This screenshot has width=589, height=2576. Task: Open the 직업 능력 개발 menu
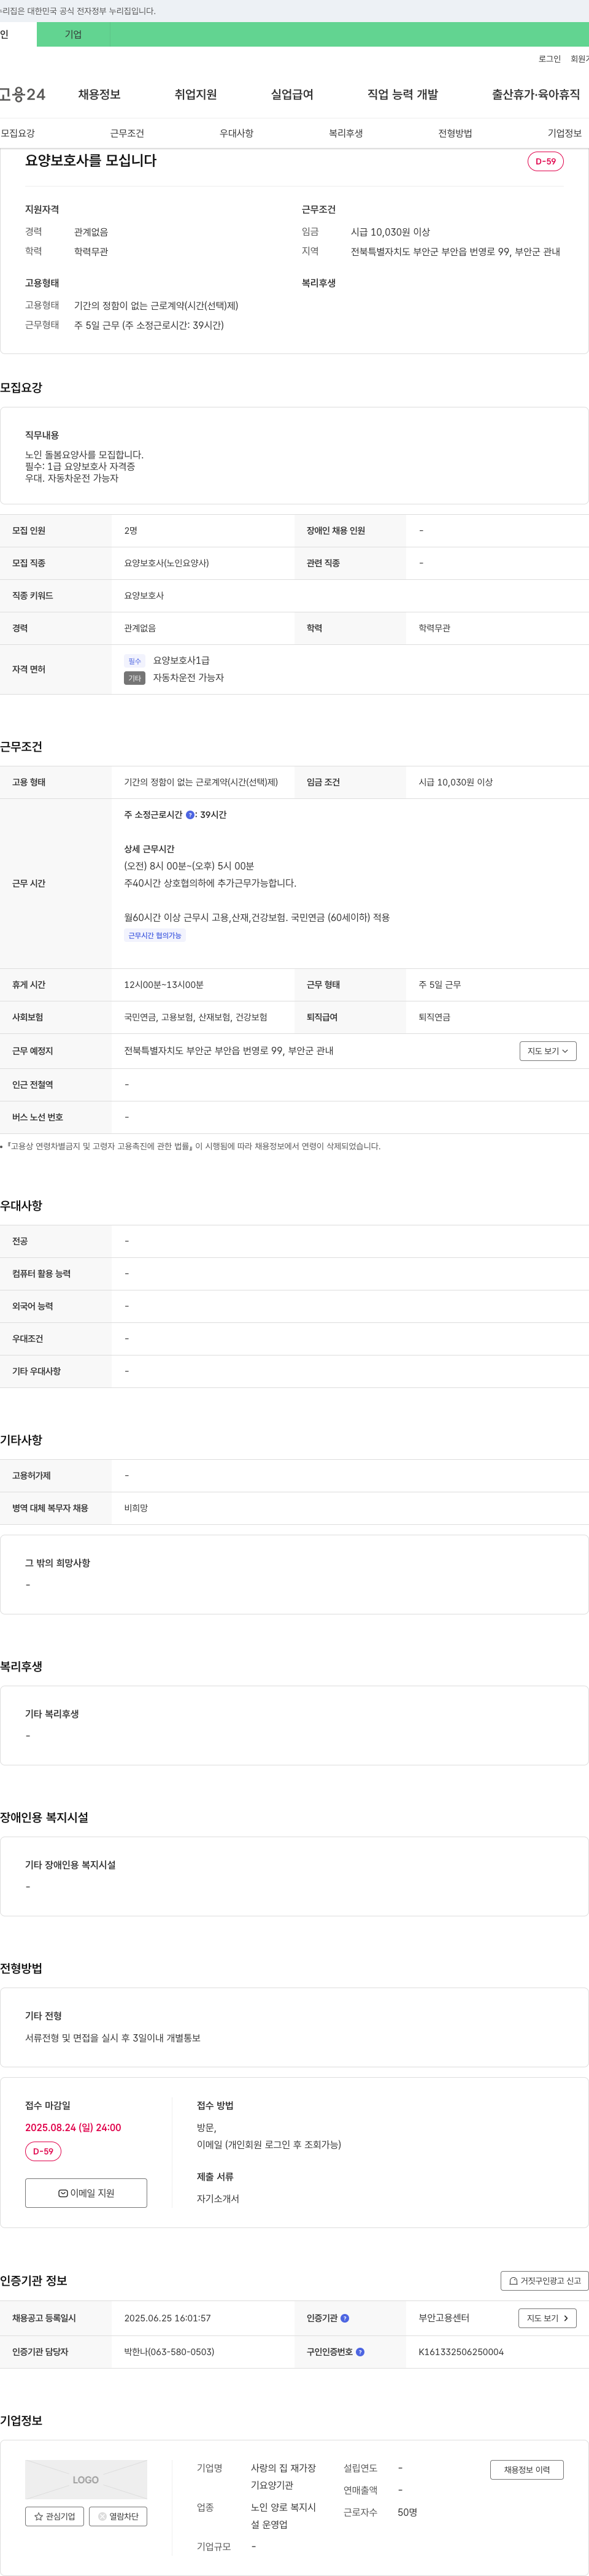[x=402, y=94]
